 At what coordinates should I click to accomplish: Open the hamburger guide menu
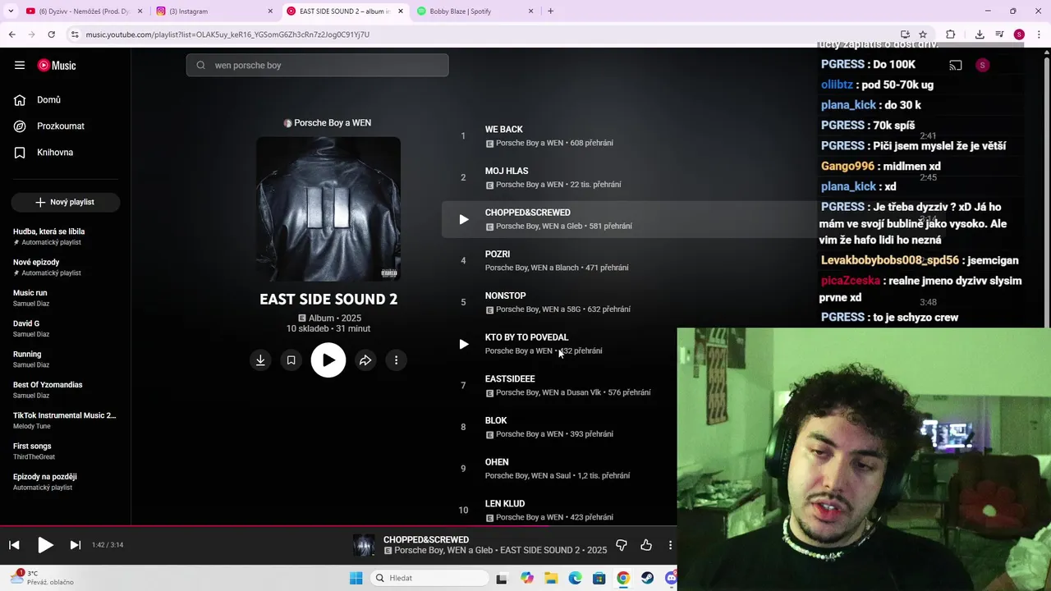click(x=20, y=66)
